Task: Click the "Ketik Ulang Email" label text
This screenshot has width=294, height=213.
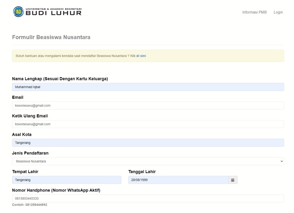Action: tap(30, 116)
